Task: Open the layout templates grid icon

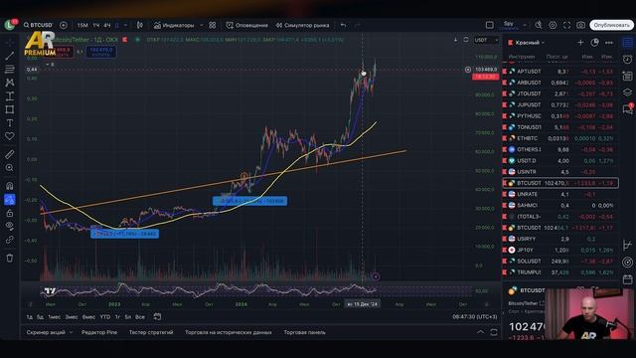Action: coord(213,25)
